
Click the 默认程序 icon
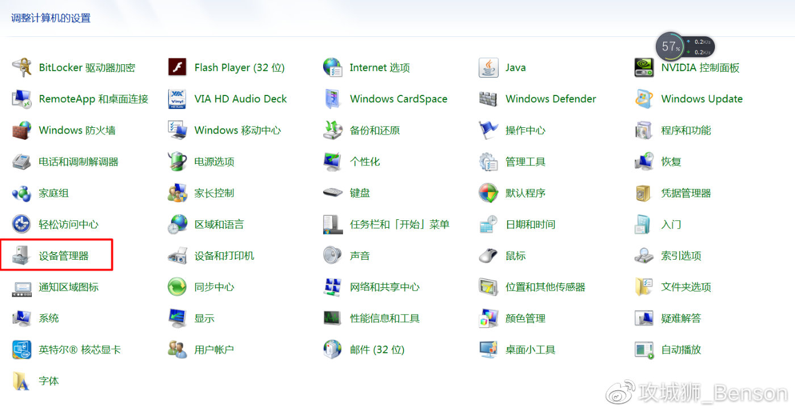488,193
